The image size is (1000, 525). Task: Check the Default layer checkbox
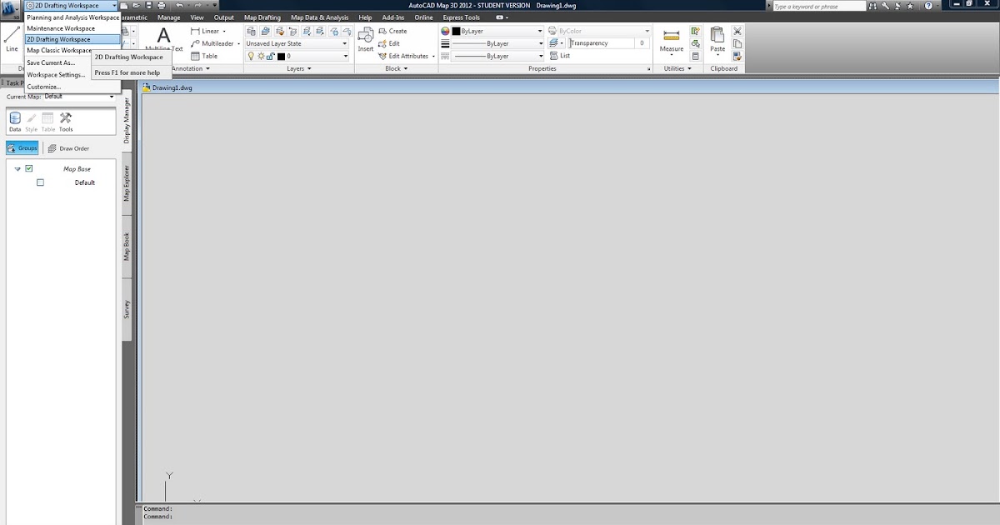tap(40, 182)
